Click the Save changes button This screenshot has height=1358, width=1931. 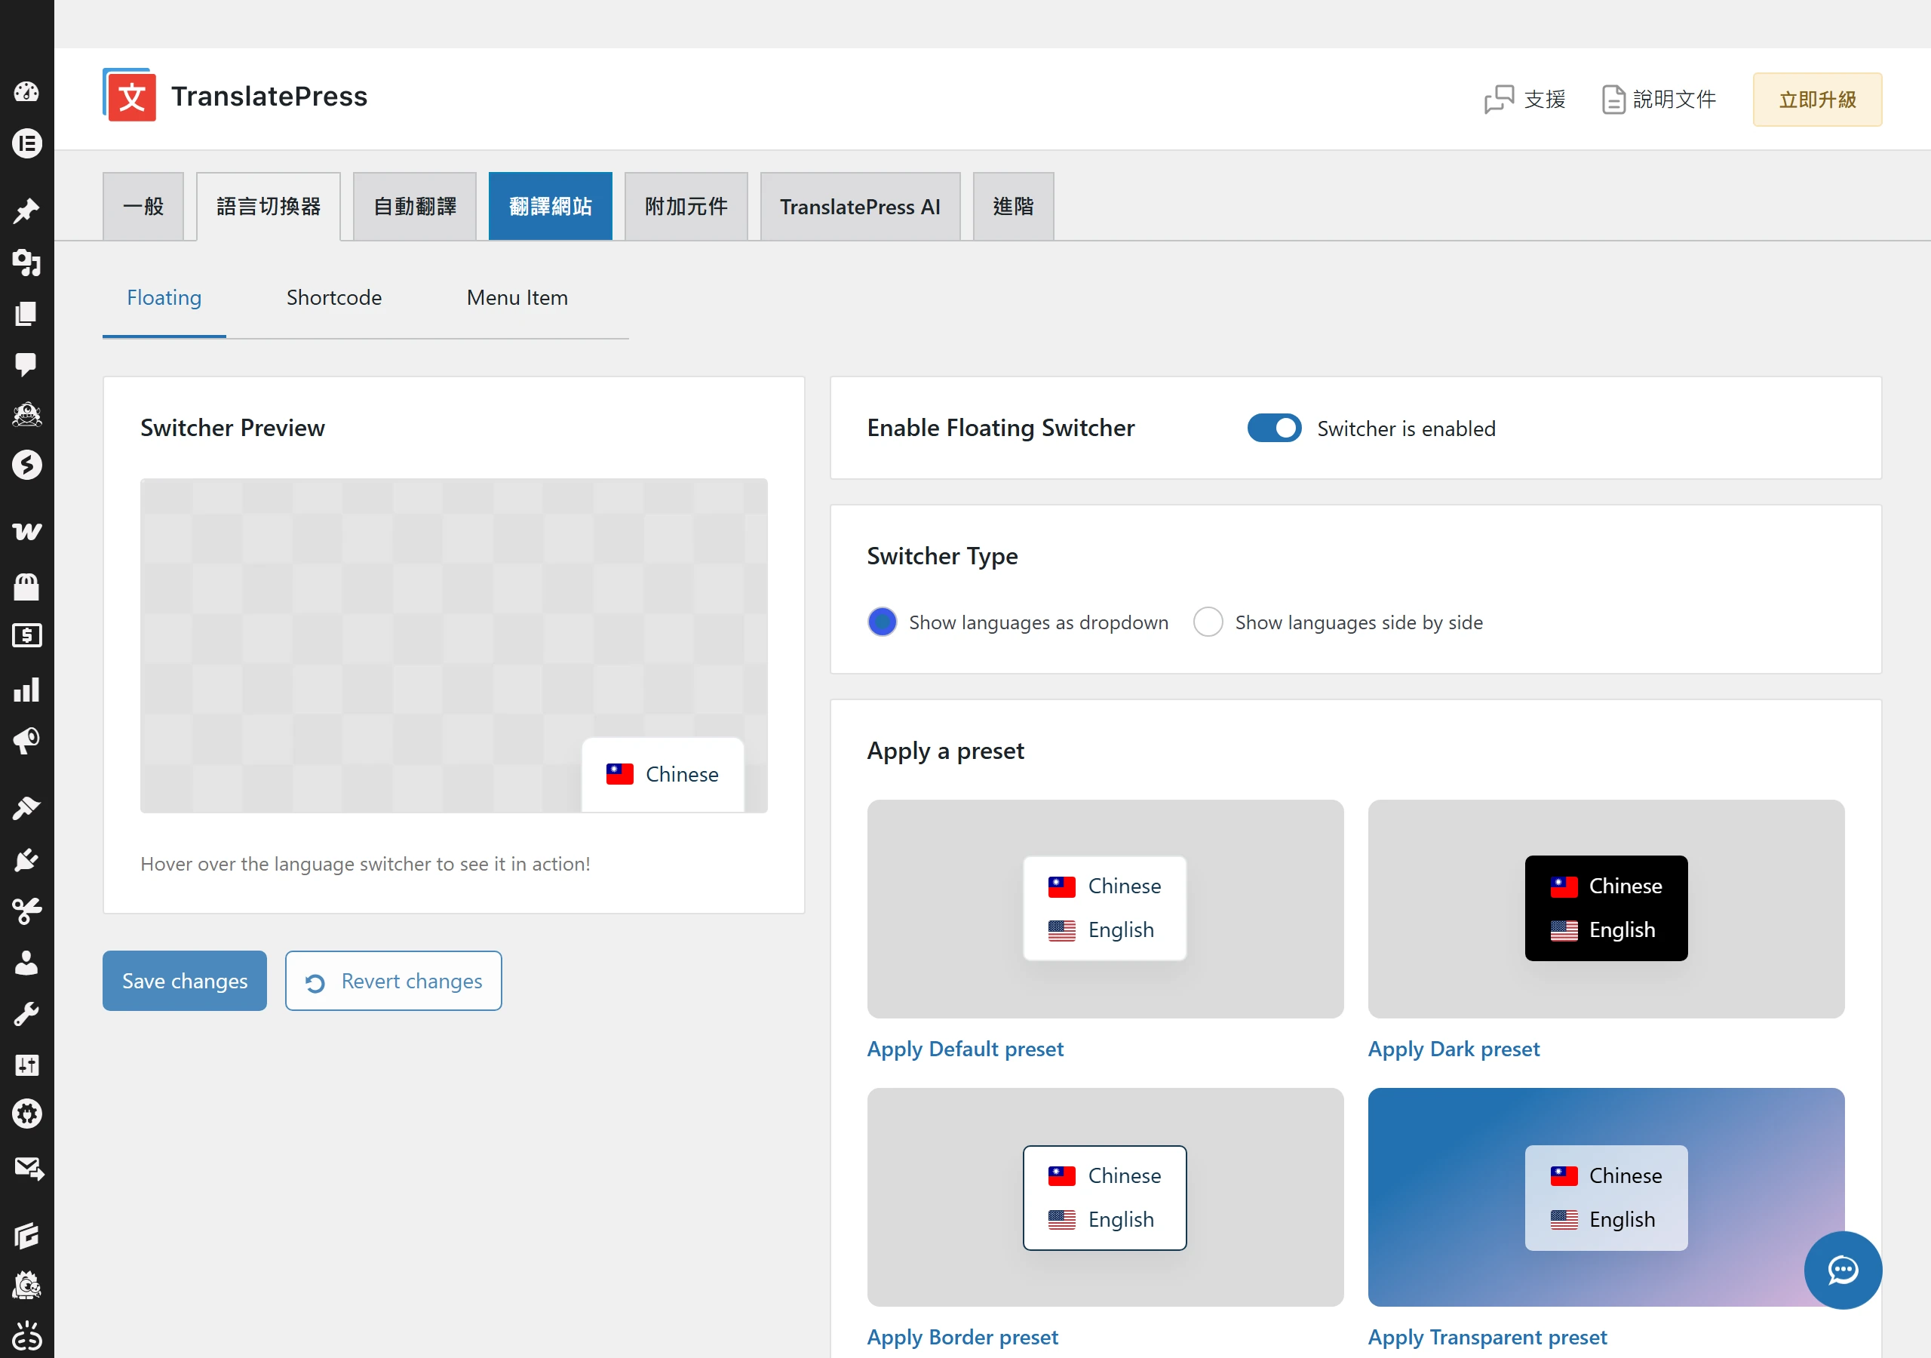[x=185, y=981]
